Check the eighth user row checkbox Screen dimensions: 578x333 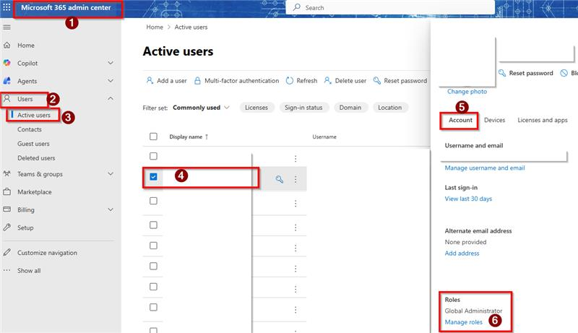click(153, 307)
